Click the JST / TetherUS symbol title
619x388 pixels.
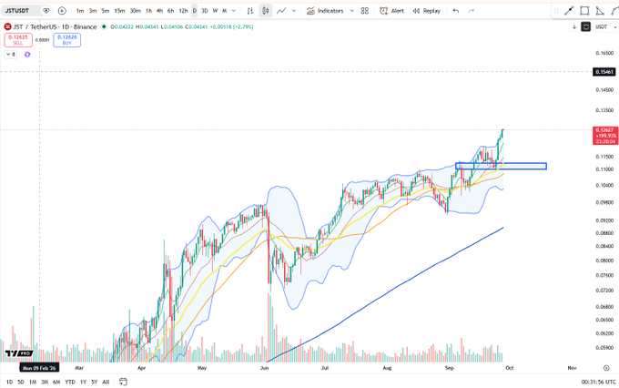click(55, 26)
